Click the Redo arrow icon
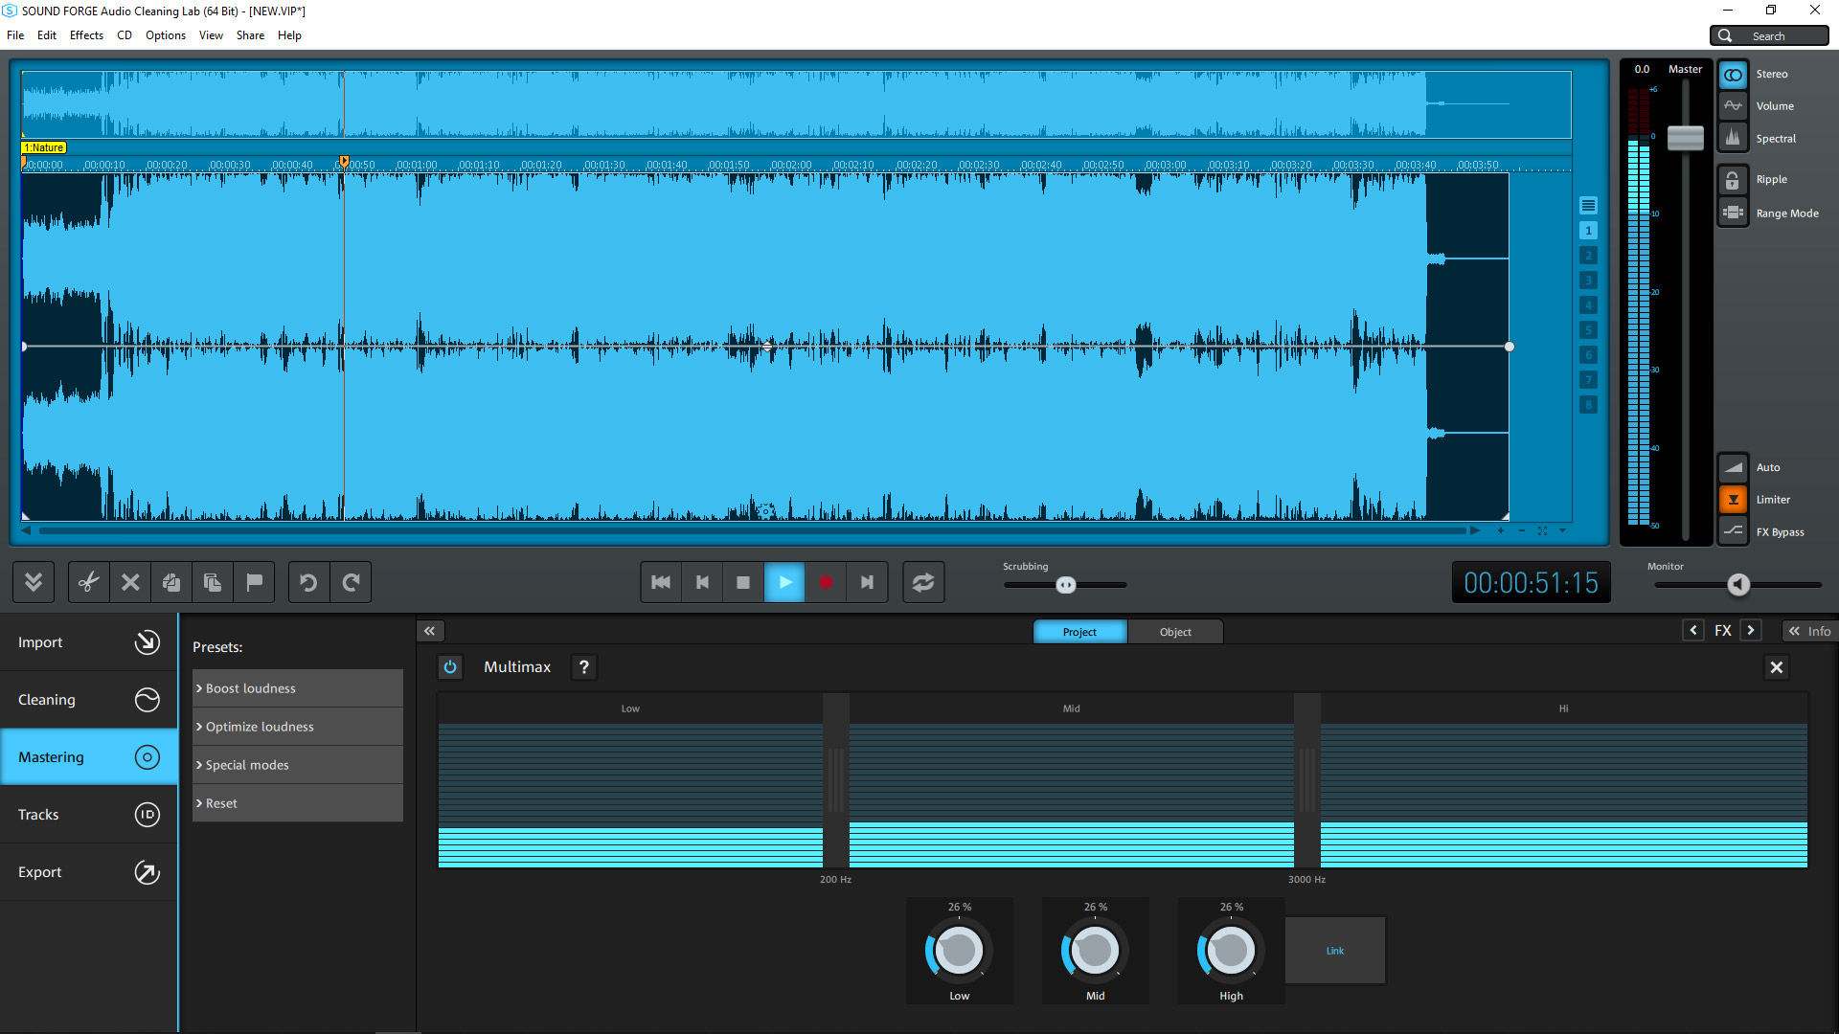 pyautogui.click(x=351, y=582)
